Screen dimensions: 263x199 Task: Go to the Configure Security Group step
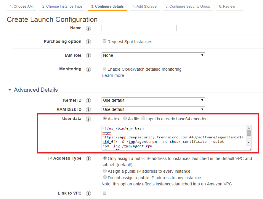point(188,6)
